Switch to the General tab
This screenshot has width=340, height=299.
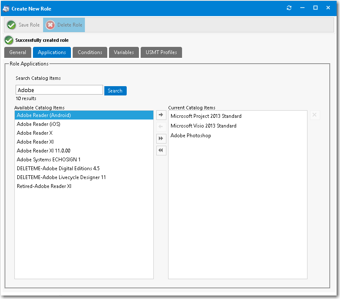click(18, 52)
